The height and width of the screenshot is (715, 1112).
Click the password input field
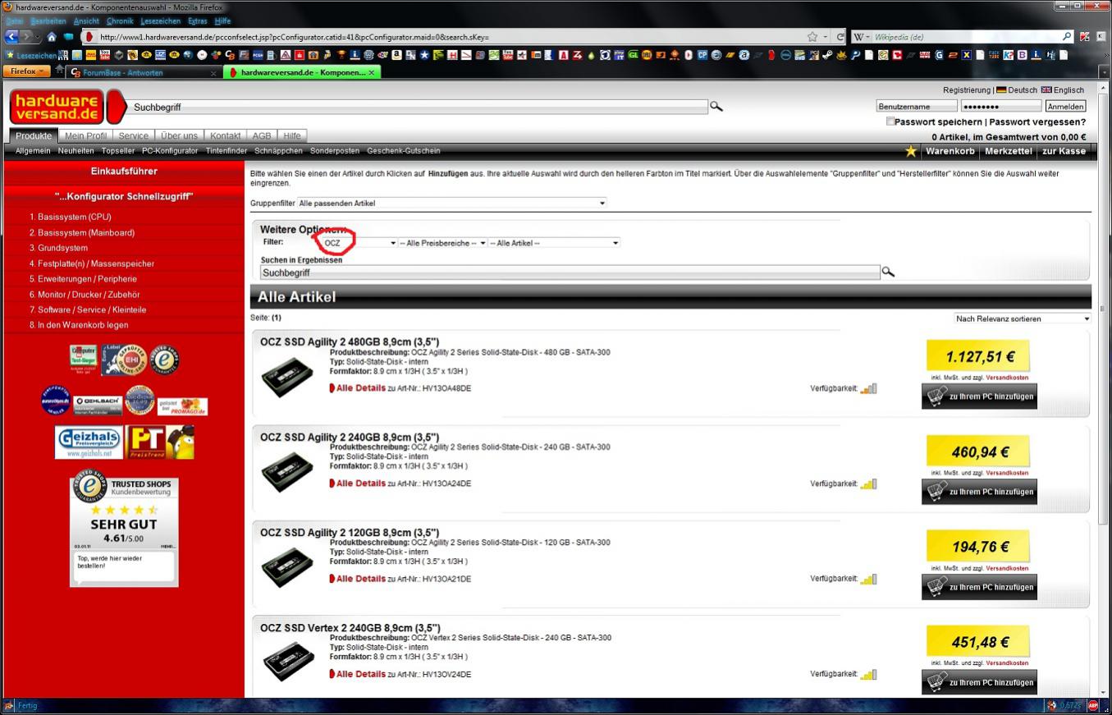pos(1001,106)
